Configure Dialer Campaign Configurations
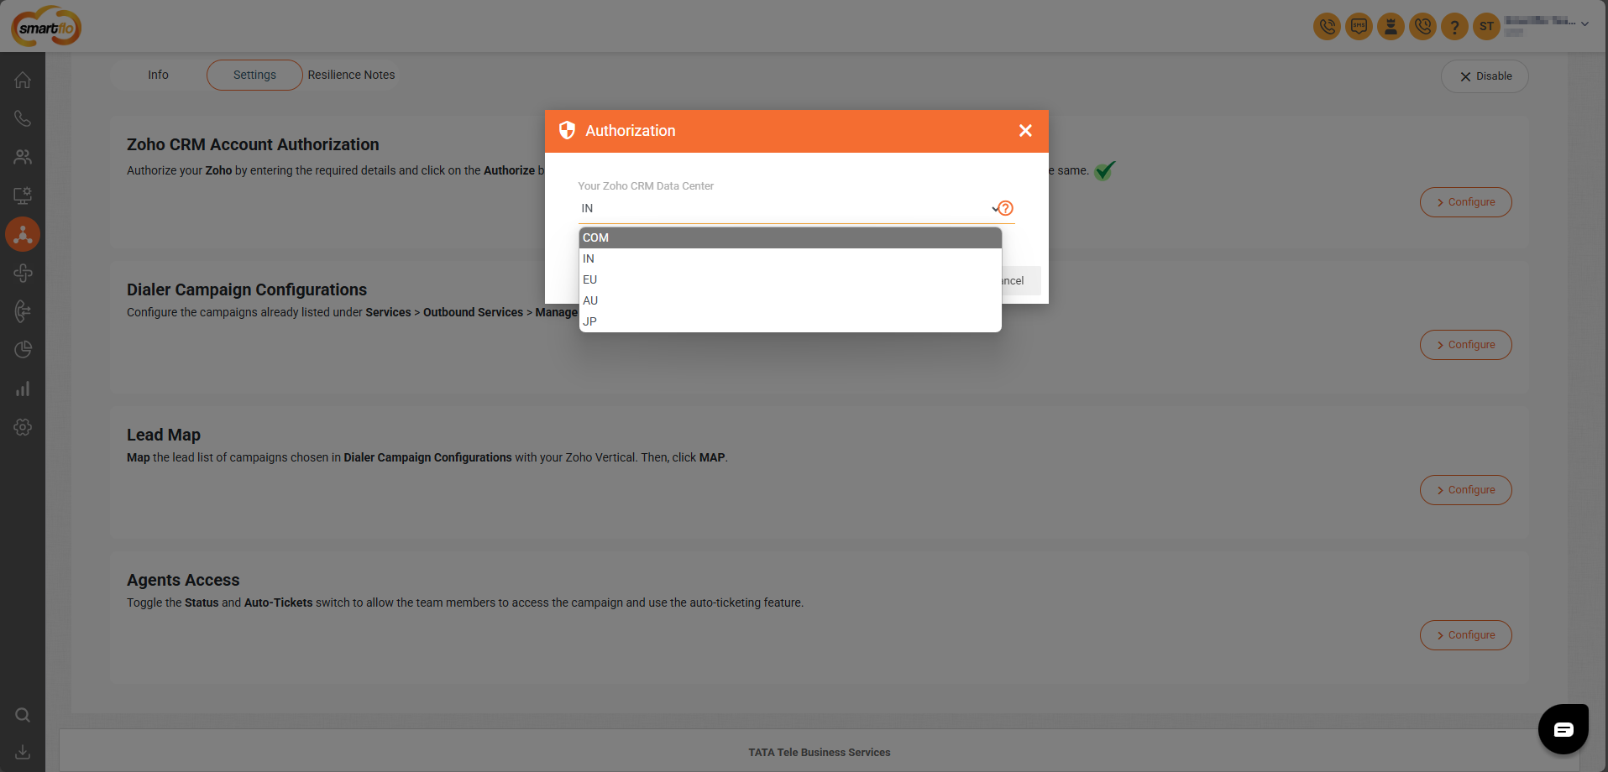This screenshot has width=1608, height=772. (1465, 345)
